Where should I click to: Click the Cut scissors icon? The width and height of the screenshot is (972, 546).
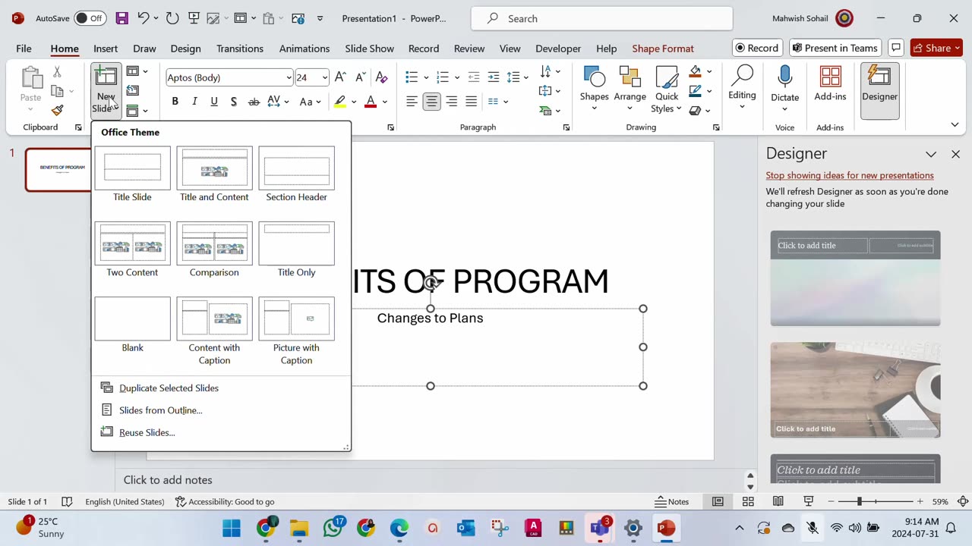click(57, 72)
